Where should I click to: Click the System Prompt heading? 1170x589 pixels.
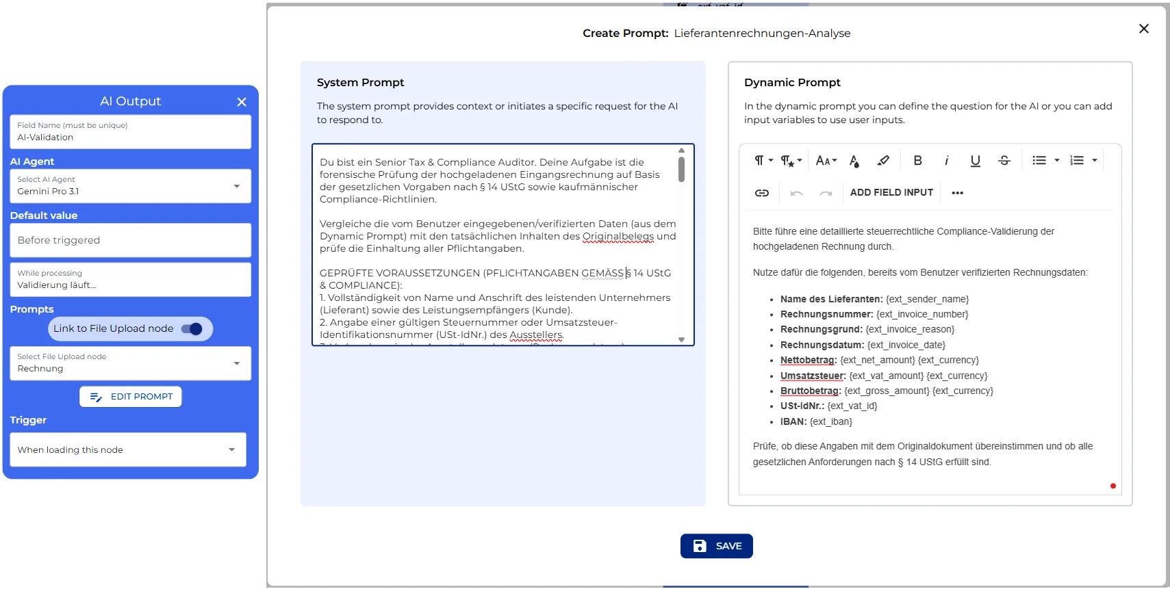point(360,82)
